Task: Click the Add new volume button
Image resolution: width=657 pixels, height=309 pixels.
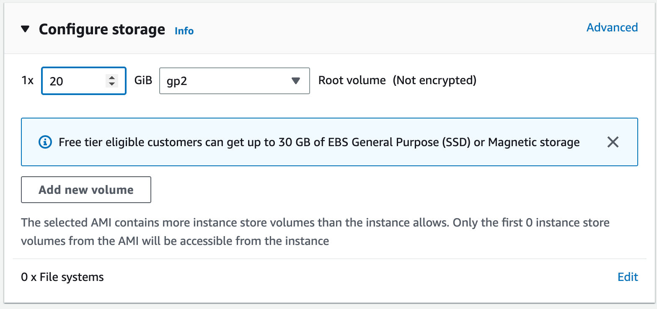Action: click(86, 190)
